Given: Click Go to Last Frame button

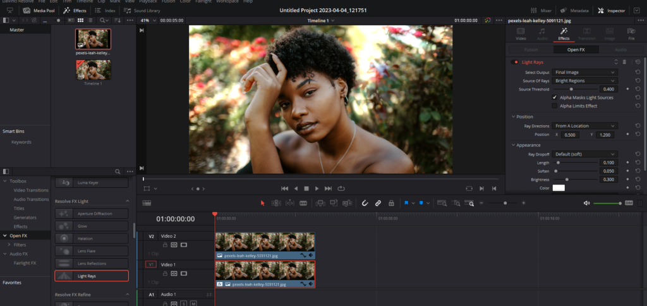Looking at the screenshot, I should click(328, 188).
